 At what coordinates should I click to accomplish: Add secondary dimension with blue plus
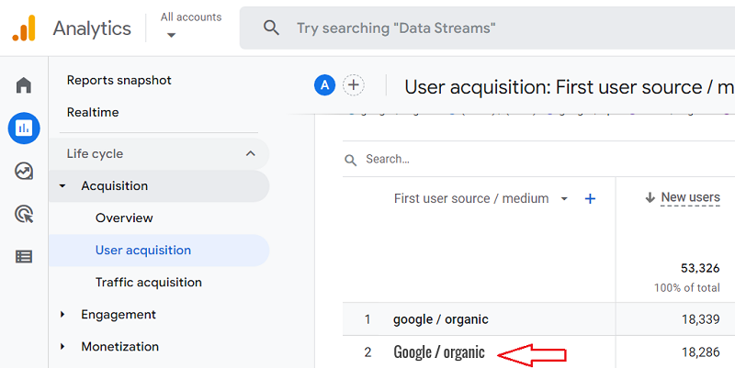click(590, 199)
